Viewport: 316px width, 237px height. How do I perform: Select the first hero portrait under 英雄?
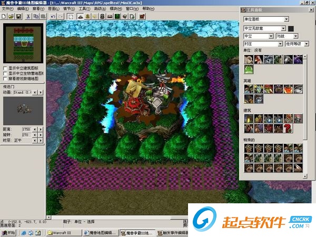[x=249, y=89]
